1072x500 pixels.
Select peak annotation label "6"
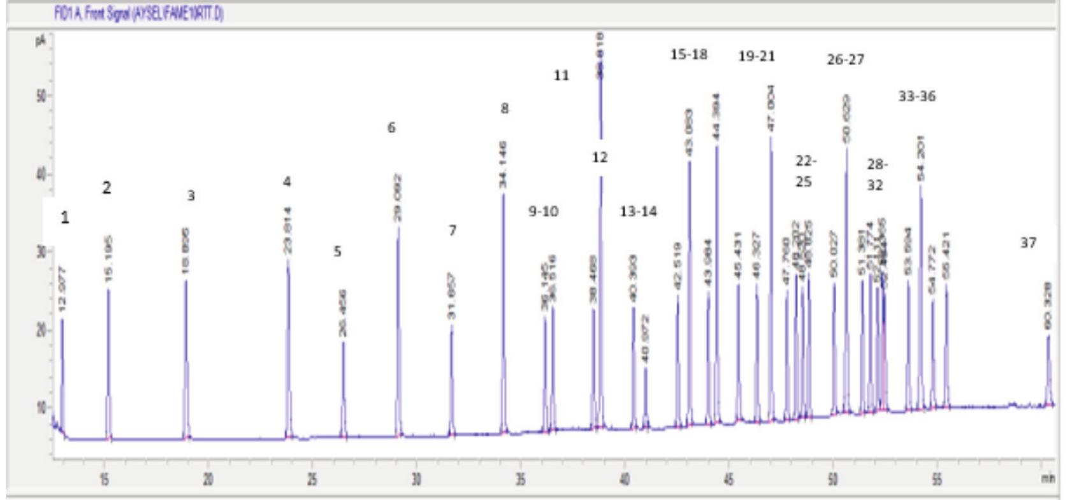point(391,128)
